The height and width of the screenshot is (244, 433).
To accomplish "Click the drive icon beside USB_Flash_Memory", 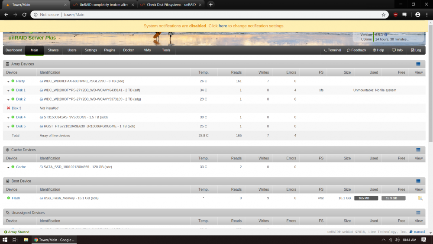I will (x=41, y=198).
